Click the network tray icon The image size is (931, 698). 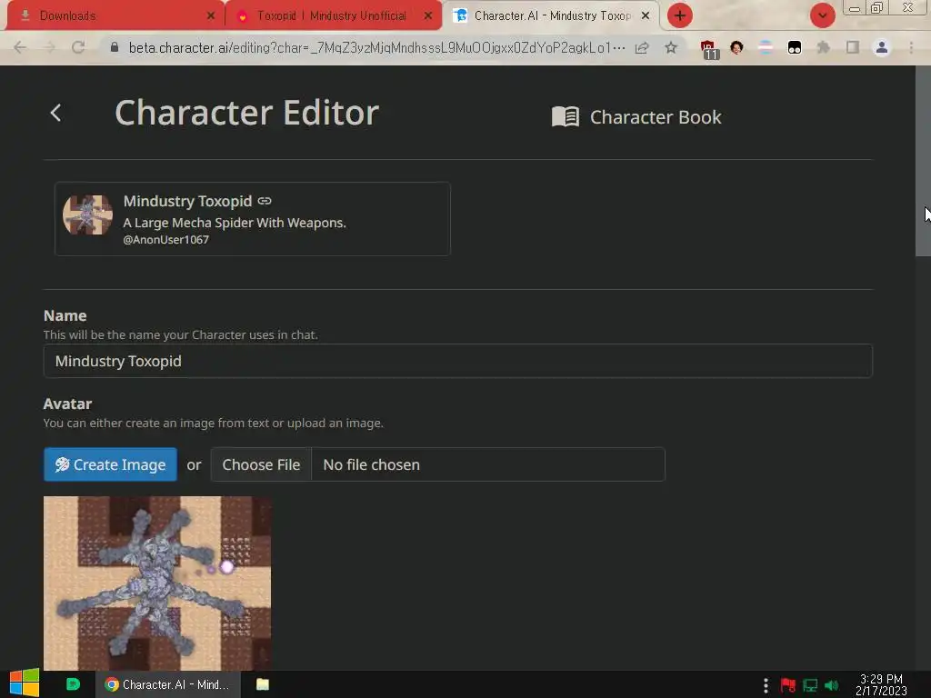point(810,685)
